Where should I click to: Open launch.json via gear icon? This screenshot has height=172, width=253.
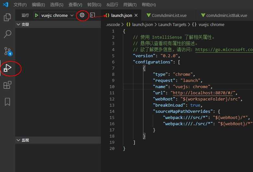(x=82, y=15)
